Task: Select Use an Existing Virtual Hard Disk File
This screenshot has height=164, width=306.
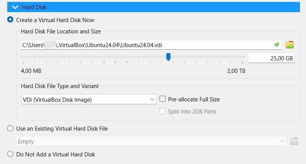Action: [x=10, y=129]
